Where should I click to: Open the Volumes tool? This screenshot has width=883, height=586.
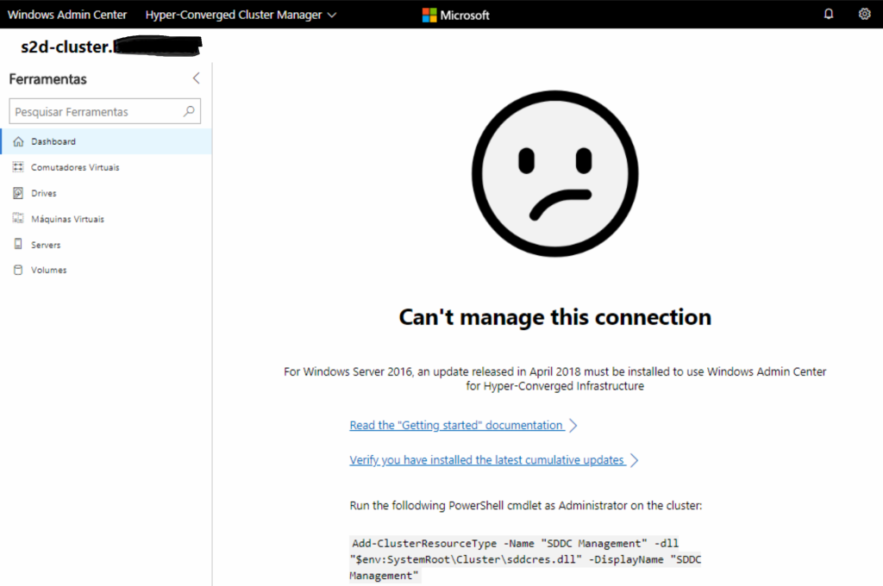[x=50, y=270]
